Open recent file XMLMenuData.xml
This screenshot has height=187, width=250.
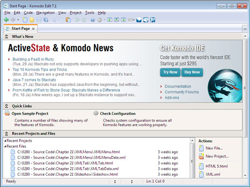tap(71, 158)
